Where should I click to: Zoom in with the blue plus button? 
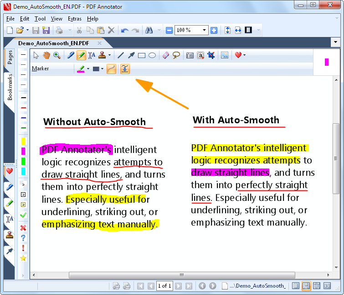(214, 30)
